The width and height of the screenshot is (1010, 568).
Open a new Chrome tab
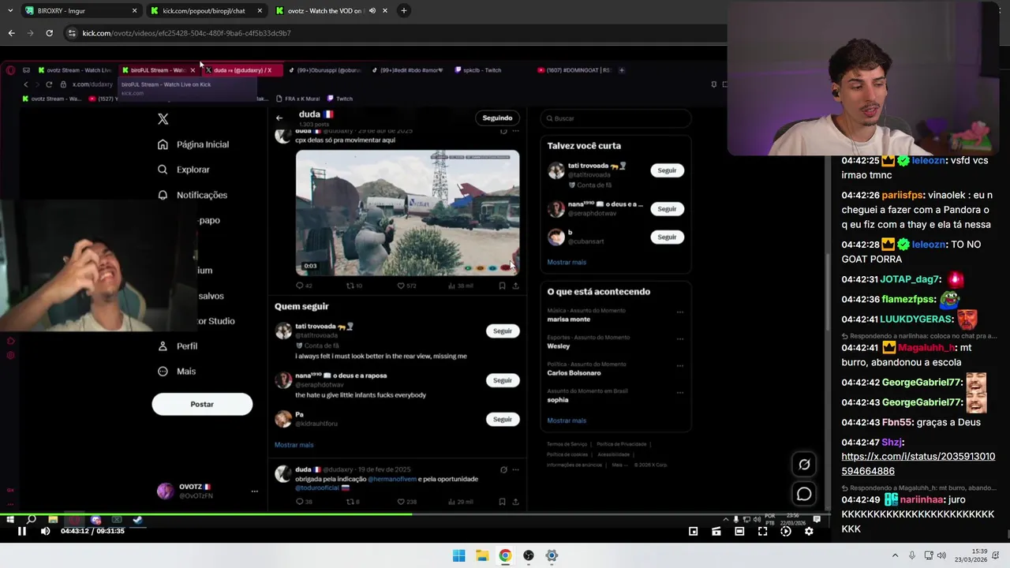(403, 11)
